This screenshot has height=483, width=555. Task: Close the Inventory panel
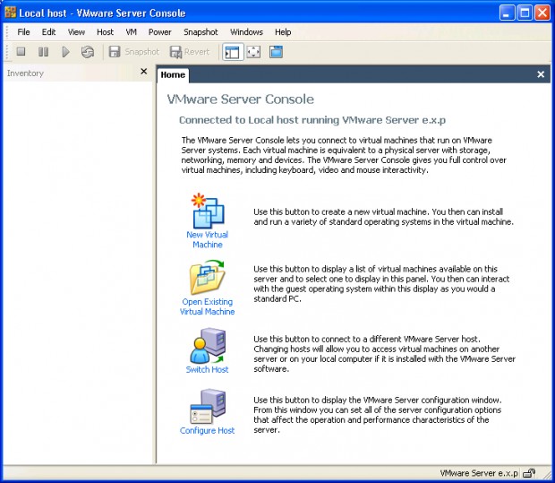[144, 72]
